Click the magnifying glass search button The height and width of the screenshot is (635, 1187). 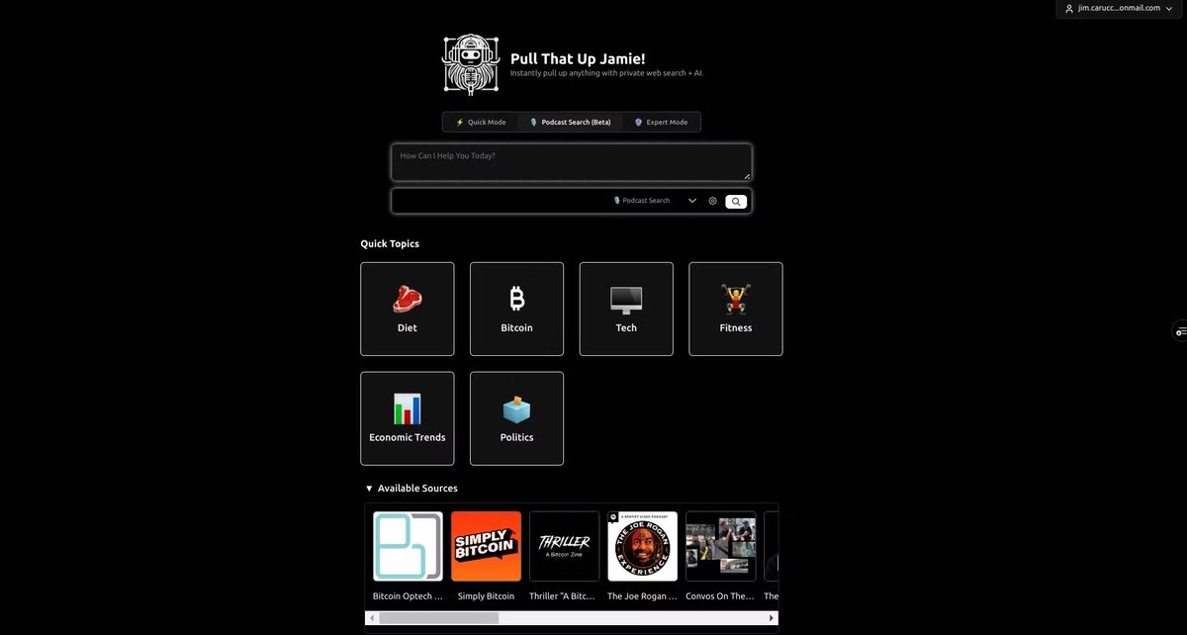pyautogui.click(x=736, y=201)
